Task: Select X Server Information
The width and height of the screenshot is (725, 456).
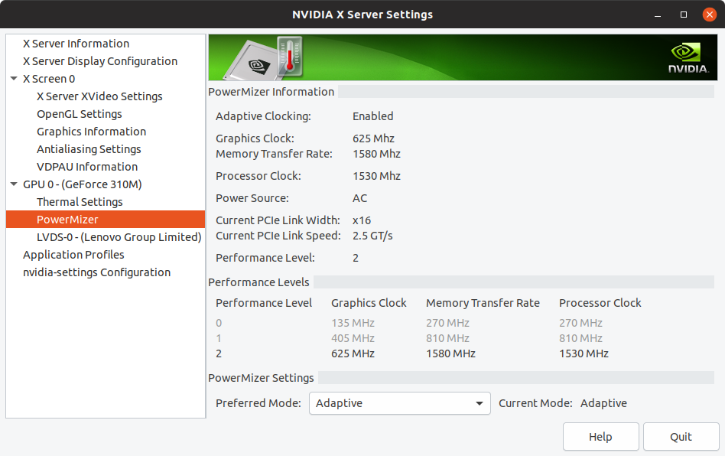Action: click(76, 44)
